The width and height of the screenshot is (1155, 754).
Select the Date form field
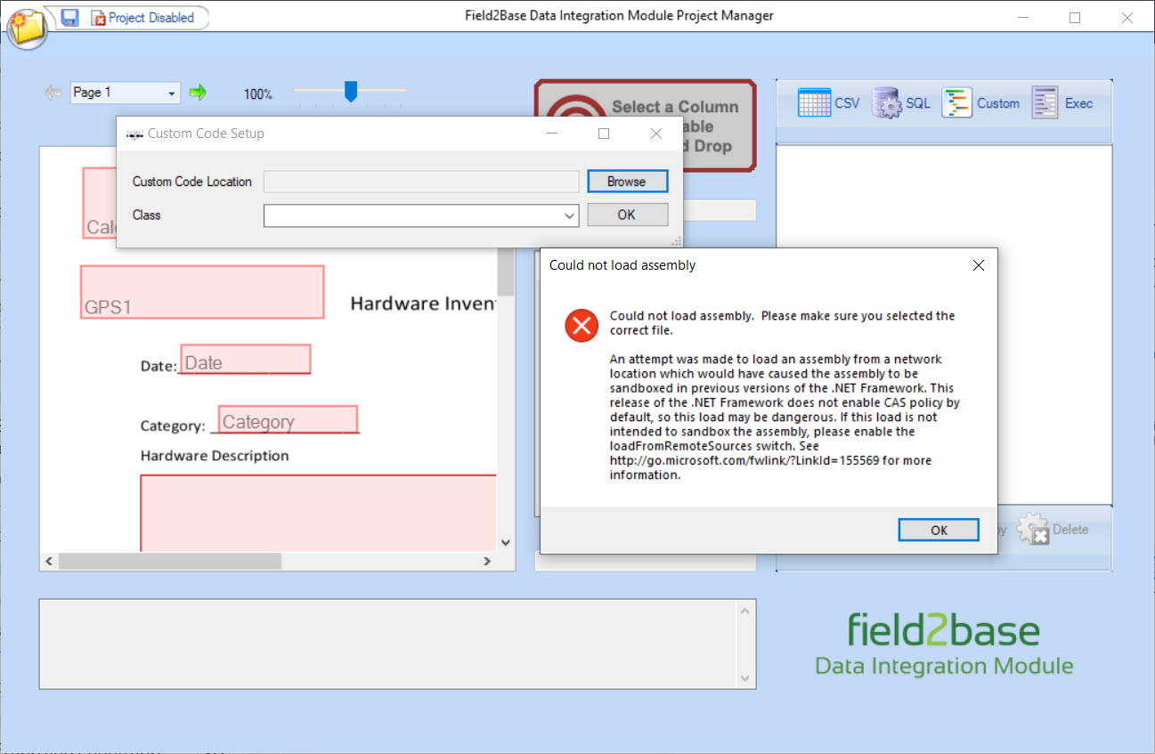(x=246, y=360)
